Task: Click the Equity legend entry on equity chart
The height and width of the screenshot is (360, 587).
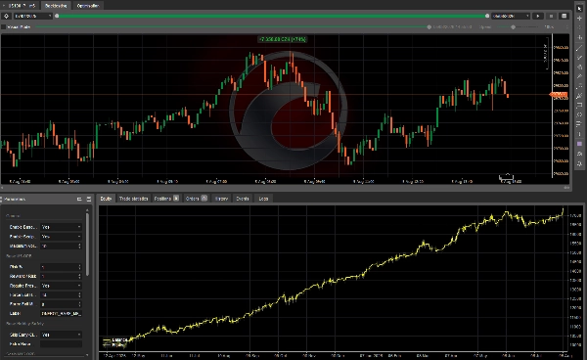Action: [x=113, y=344]
